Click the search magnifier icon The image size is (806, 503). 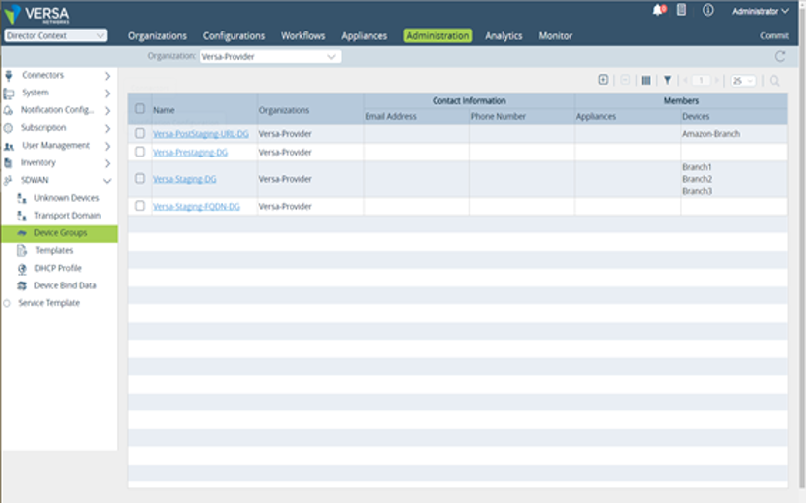pyautogui.click(x=774, y=81)
